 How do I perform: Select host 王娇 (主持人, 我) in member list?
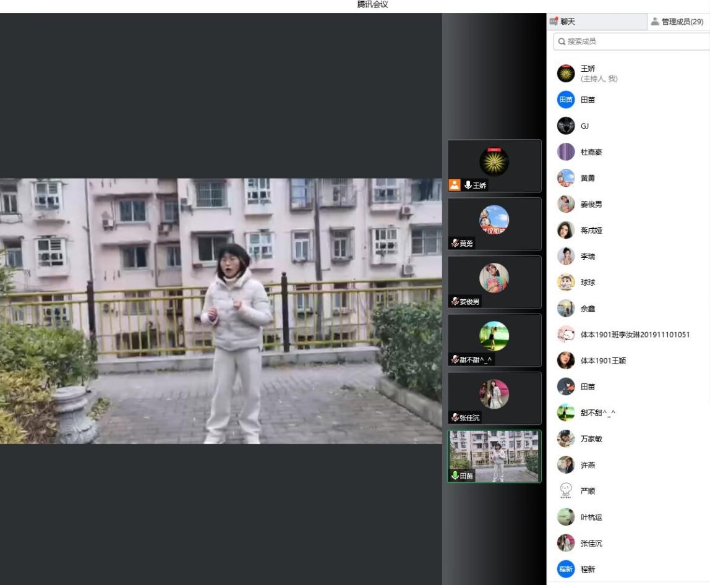[x=599, y=74]
